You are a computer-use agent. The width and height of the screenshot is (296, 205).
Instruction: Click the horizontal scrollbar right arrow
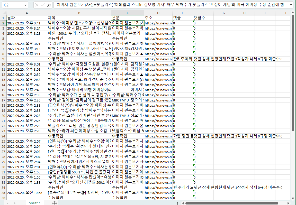(289, 203)
